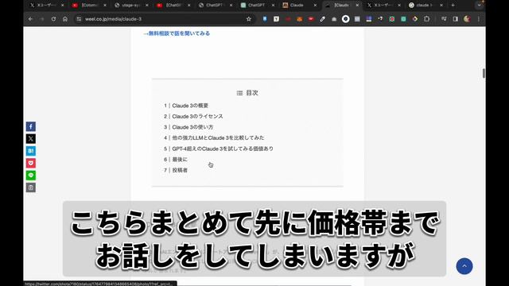509x286 pixels.
Task: Open the 無料相談で話を聞いてみる link
Action: 177,33
